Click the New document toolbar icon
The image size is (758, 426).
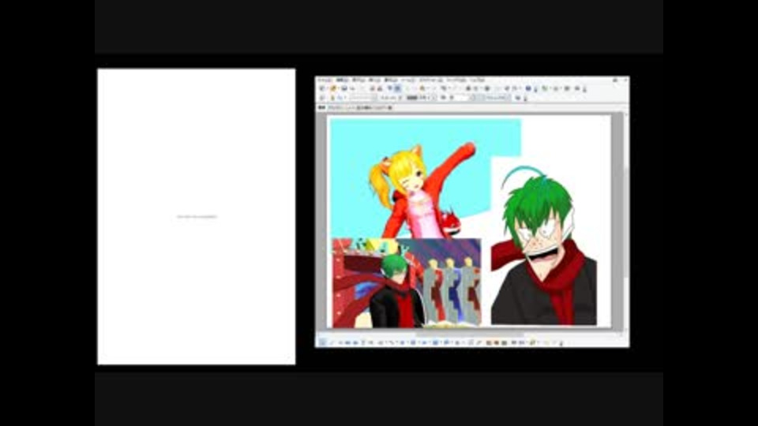[x=322, y=88]
